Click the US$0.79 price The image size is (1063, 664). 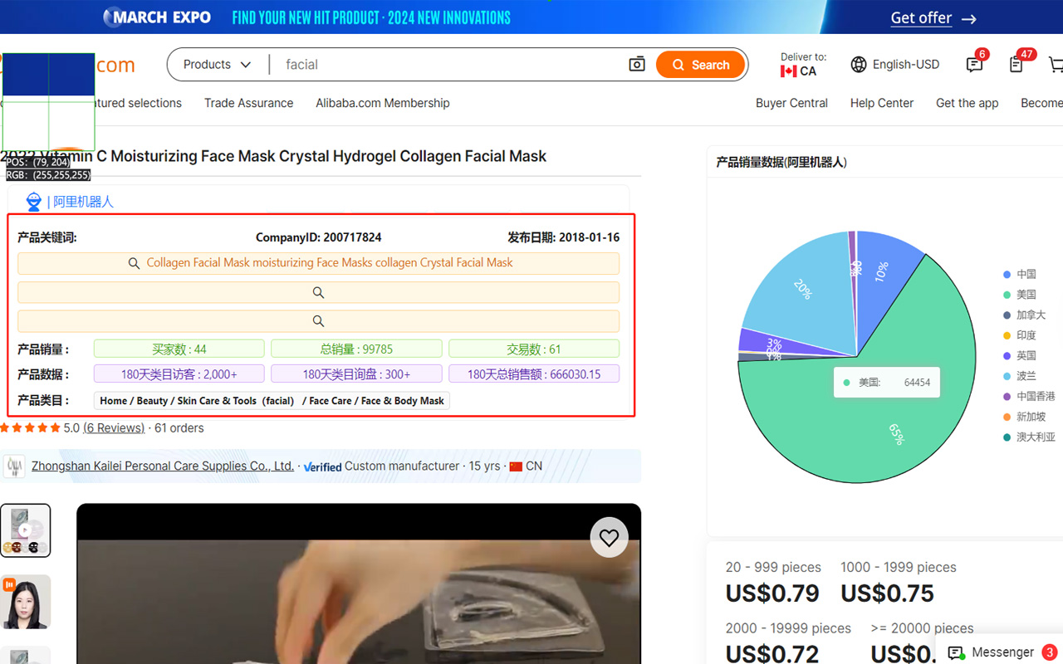click(772, 593)
